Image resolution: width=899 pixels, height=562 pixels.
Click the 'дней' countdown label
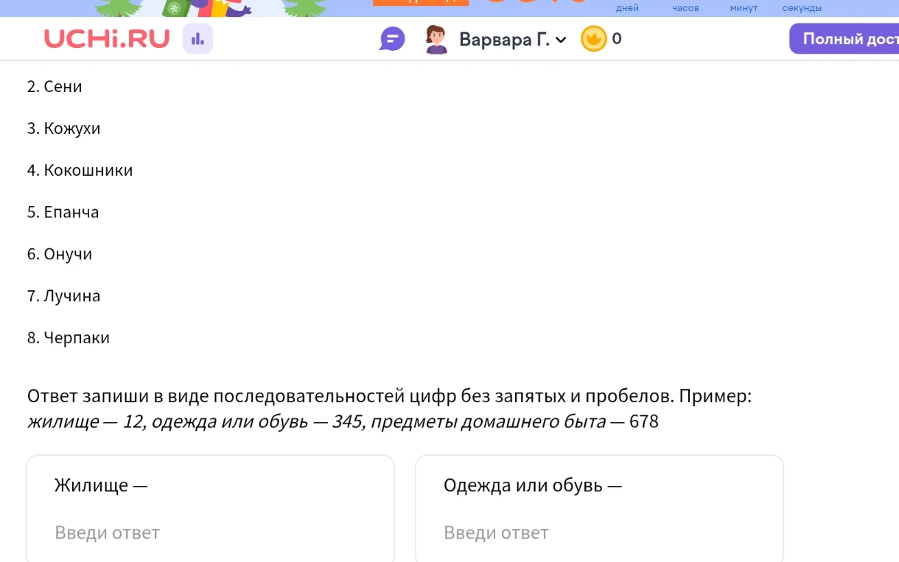[x=627, y=8]
